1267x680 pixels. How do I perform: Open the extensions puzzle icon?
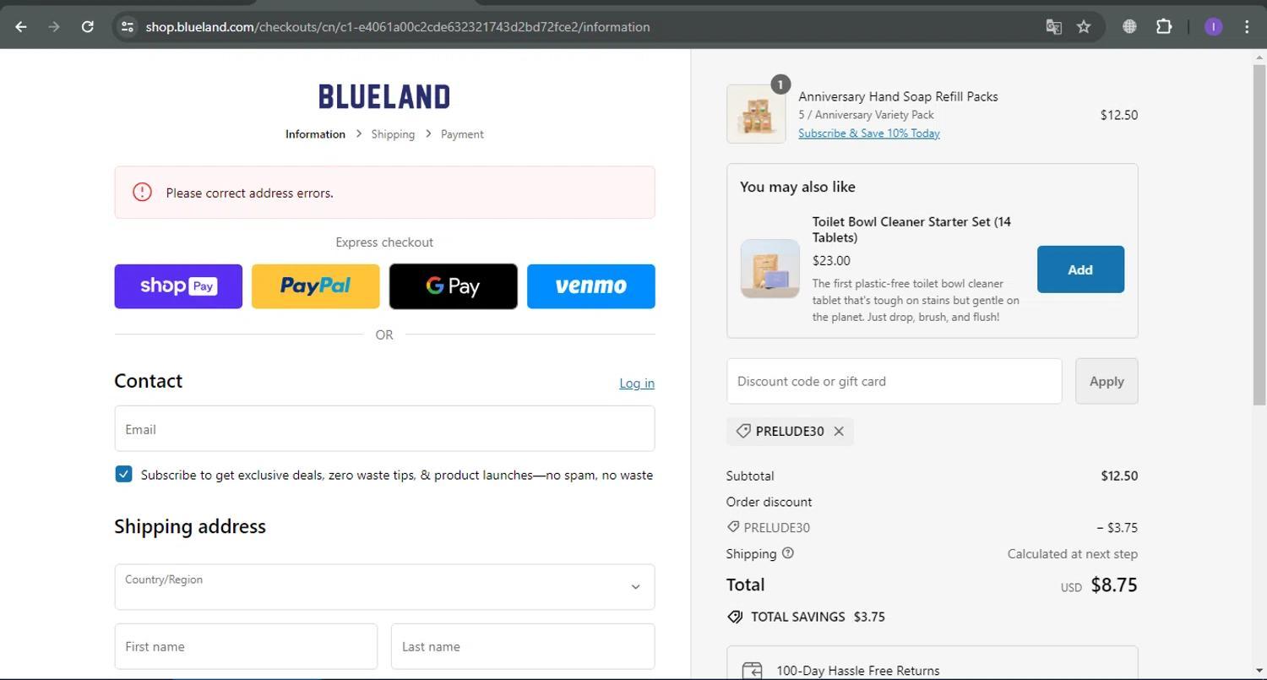pos(1164,27)
